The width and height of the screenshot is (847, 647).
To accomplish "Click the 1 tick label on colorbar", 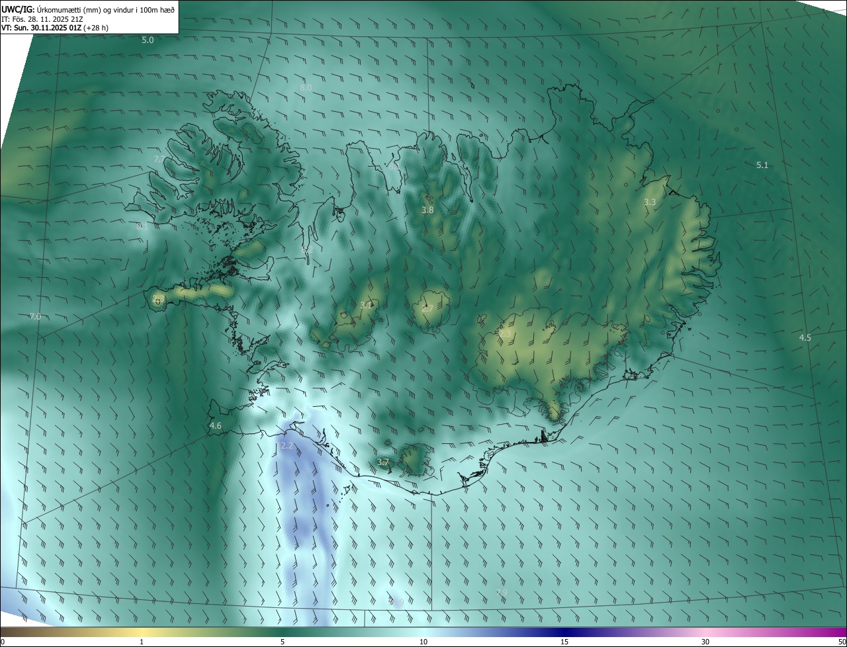I will (x=142, y=642).
